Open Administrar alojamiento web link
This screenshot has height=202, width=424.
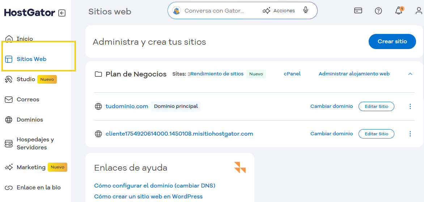(x=354, y=74)
